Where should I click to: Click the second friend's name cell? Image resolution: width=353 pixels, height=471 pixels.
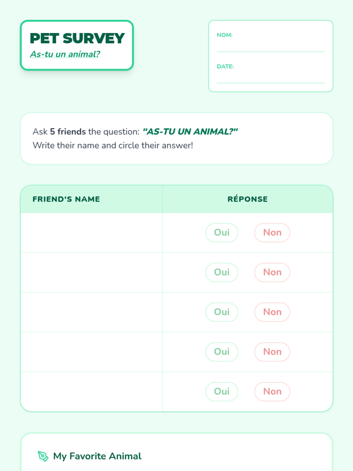(x=91, y=272)
